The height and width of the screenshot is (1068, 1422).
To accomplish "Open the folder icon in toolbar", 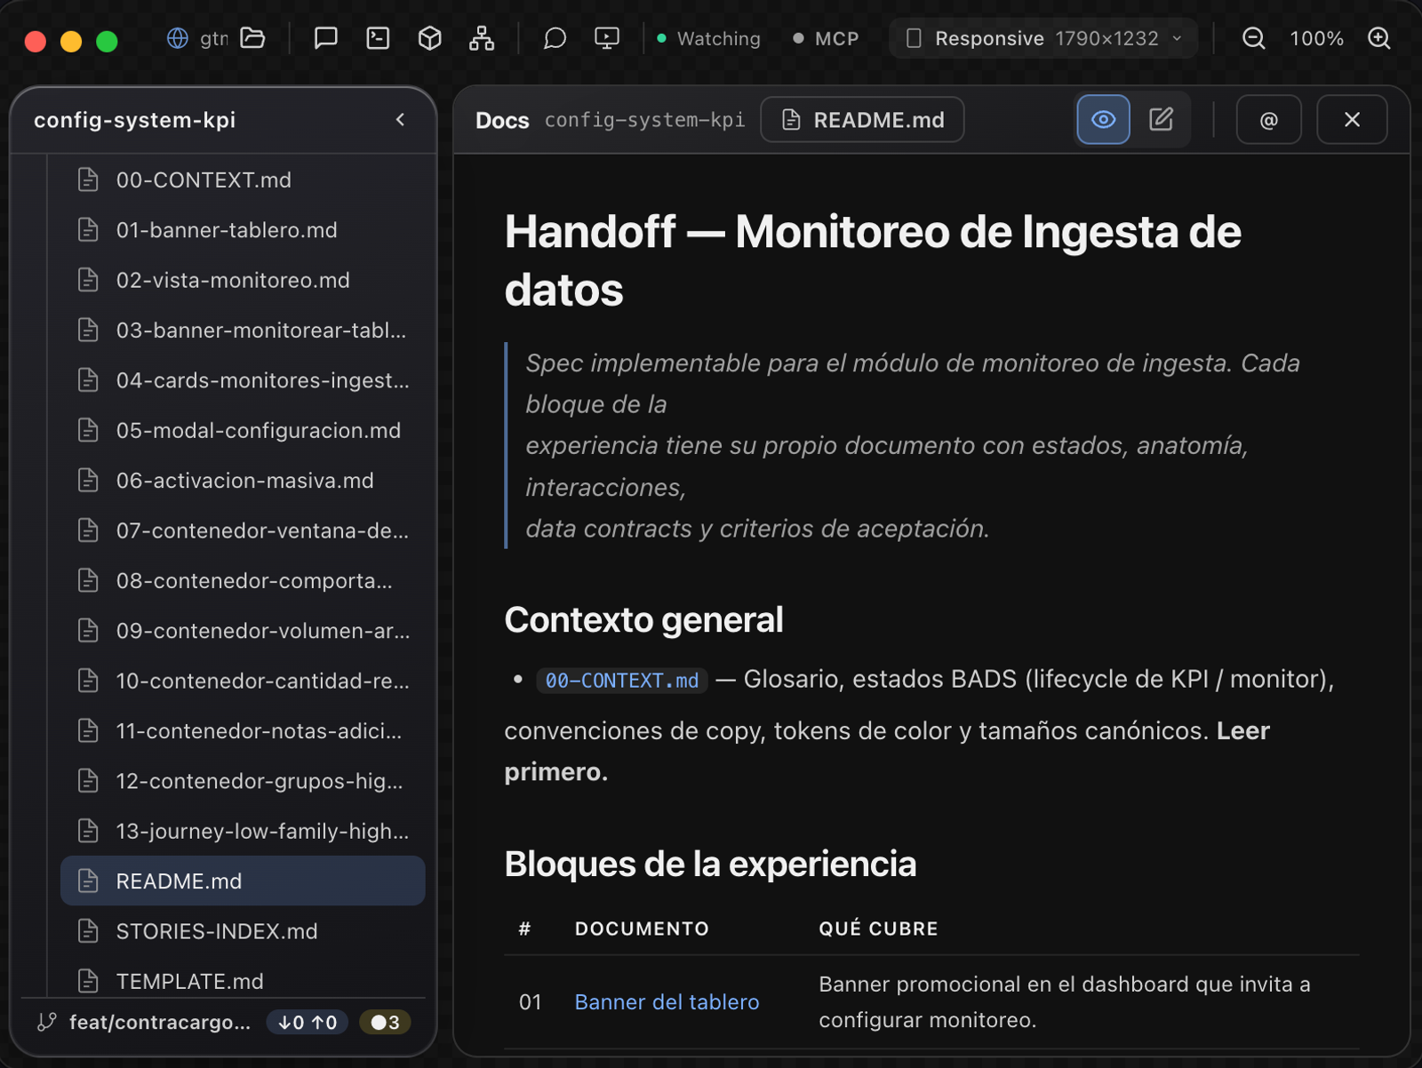I will (253, 38).
